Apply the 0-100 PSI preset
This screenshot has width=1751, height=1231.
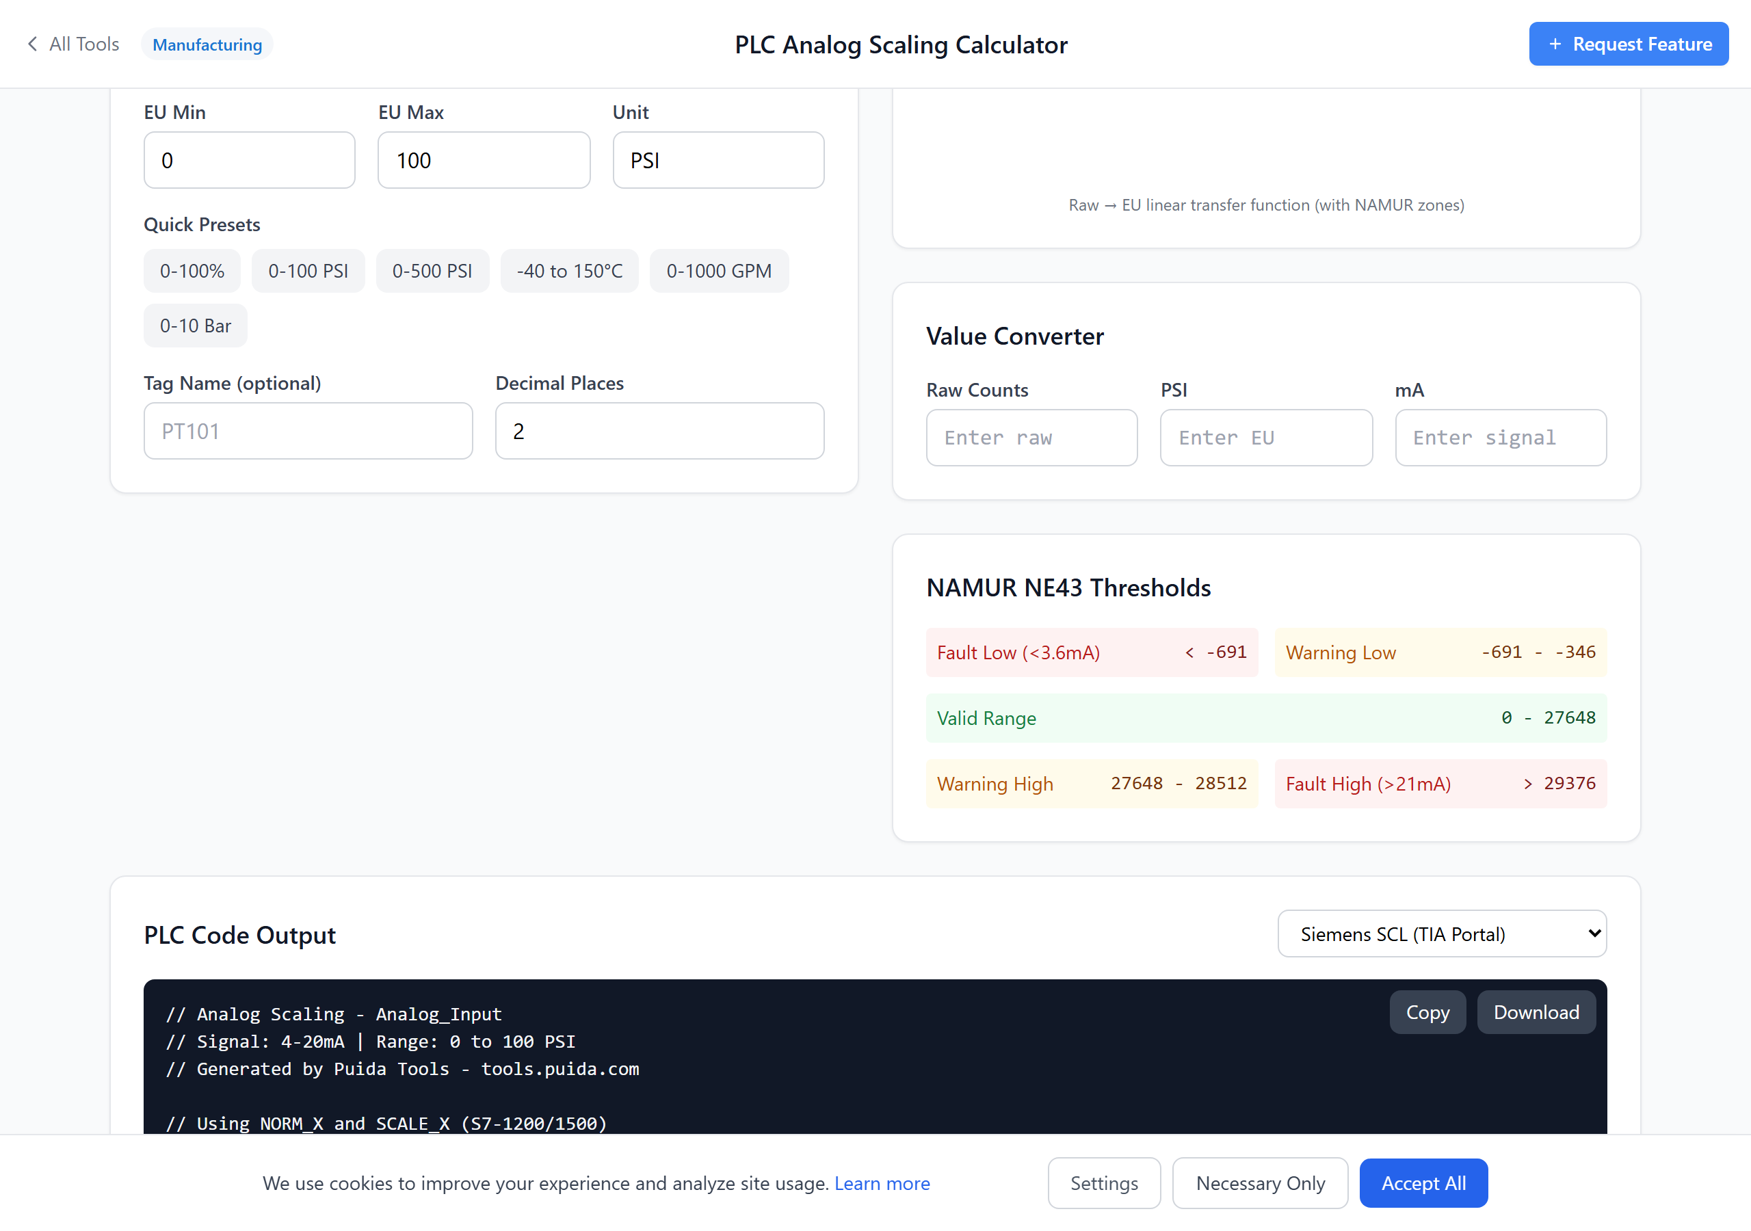pyautogui.click(x=307, y=271)
